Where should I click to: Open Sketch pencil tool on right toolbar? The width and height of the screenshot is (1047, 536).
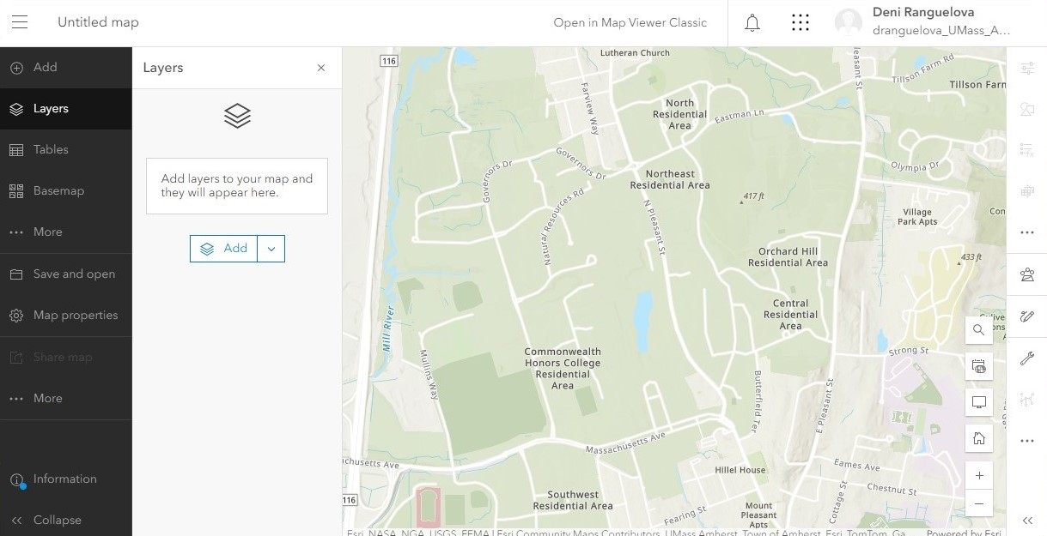(x=1026, y=316)
